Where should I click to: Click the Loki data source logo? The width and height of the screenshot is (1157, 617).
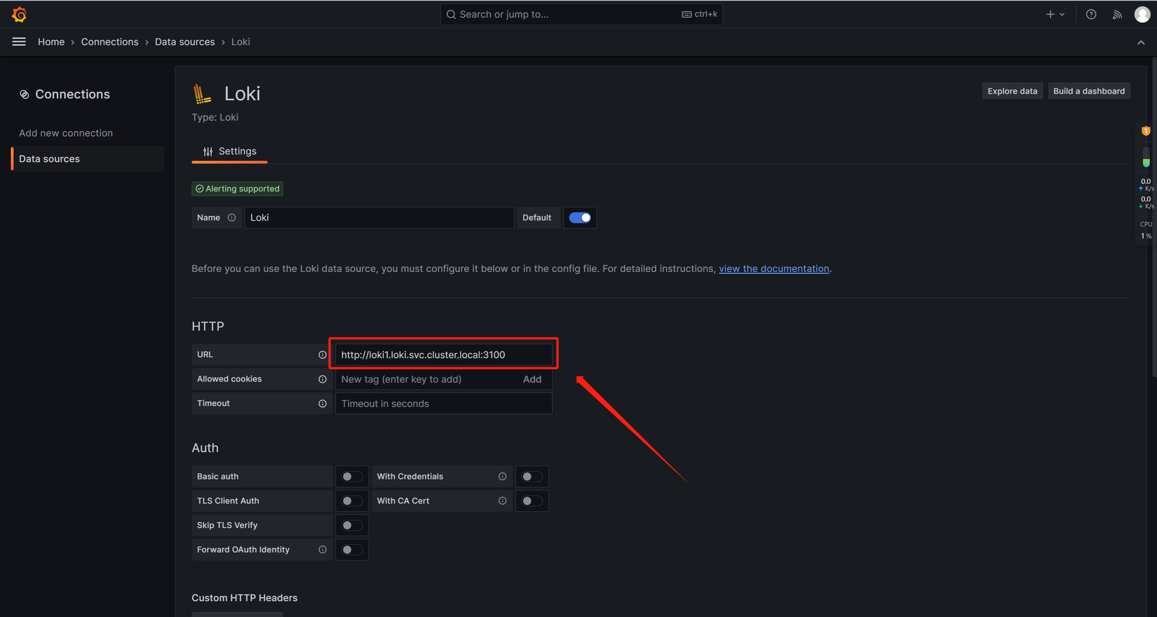[202, 93]
